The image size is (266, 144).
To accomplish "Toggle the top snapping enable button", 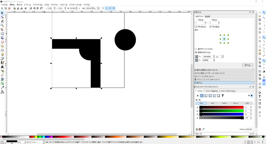I will (264, 13).
